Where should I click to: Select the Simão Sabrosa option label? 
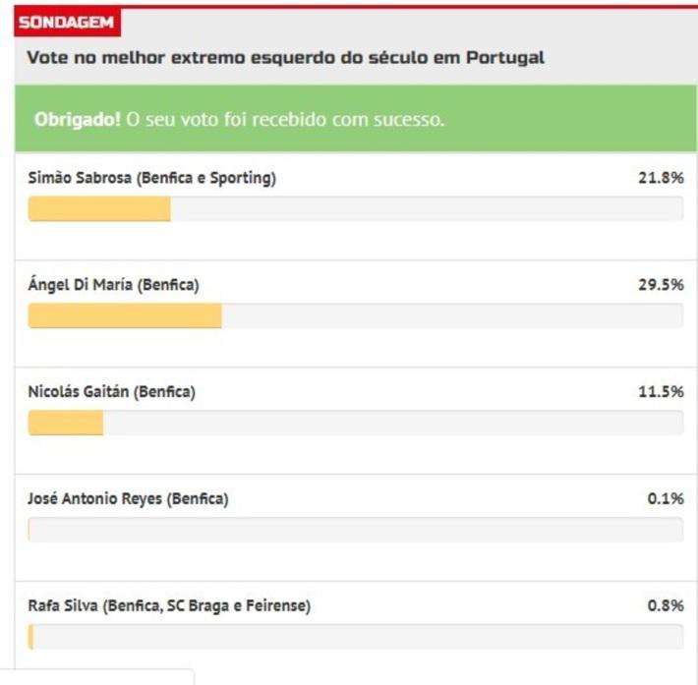click(151, 178)
